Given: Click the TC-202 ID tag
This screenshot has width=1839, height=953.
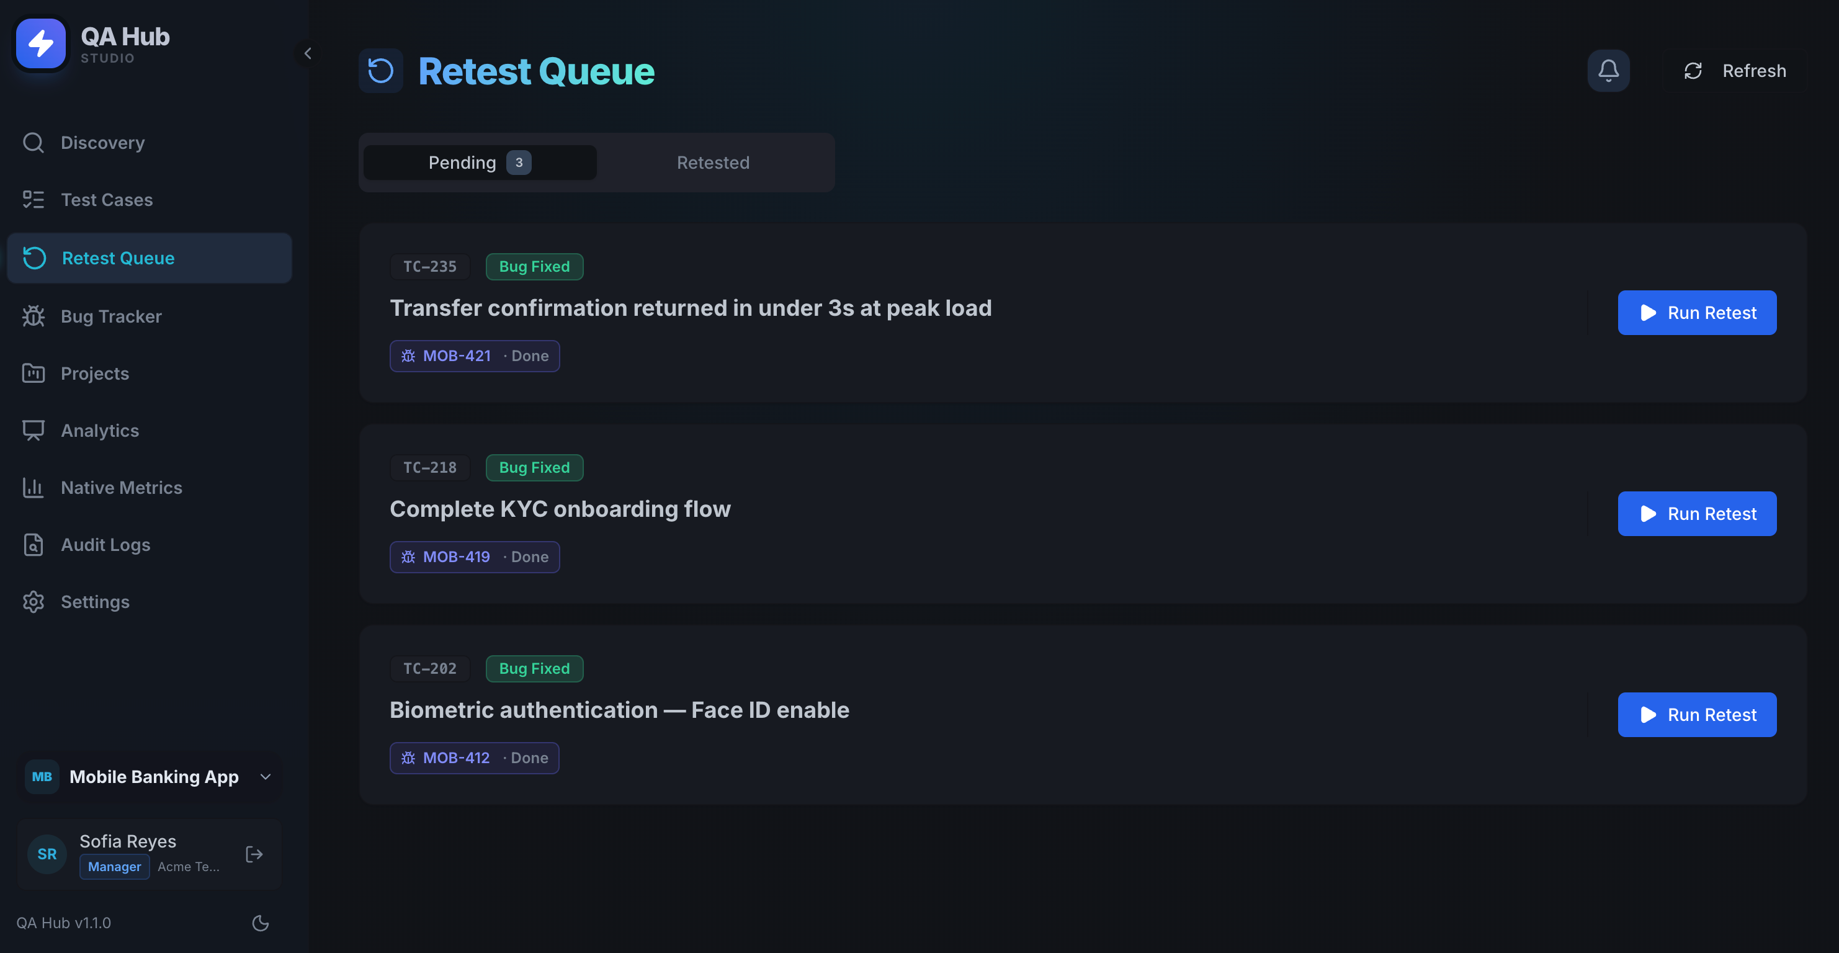Looking at the screenshot, I should [x=430, y=669].
